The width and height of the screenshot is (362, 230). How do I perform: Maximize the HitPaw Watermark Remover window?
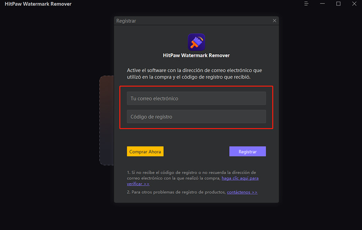coord(338,4)
